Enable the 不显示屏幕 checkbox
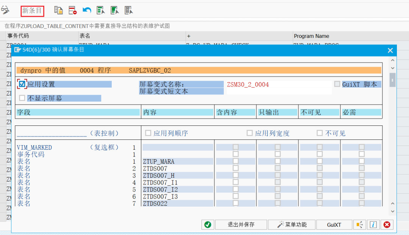This screenshot has height=235, width=409. click(22, 98)
